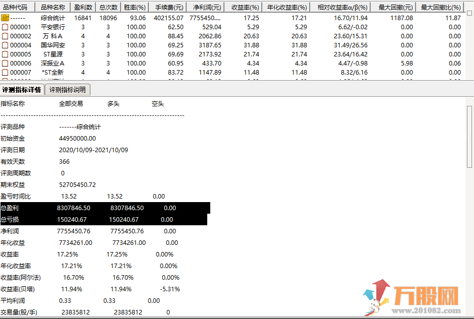Click the 净利润(元) column header
This screenshot has height=319, width=474.
[206, 7]
